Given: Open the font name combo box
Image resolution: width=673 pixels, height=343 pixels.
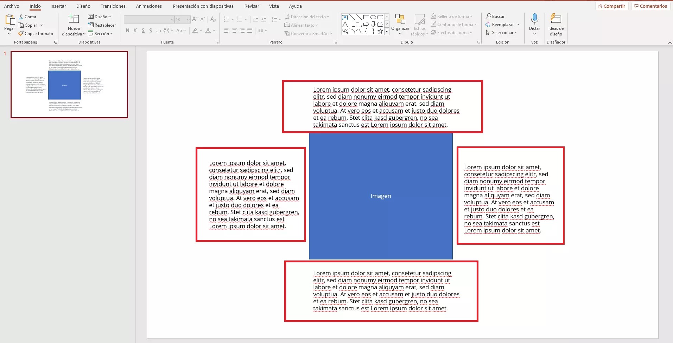Looking at the screenshot, I should coord(149,19).
